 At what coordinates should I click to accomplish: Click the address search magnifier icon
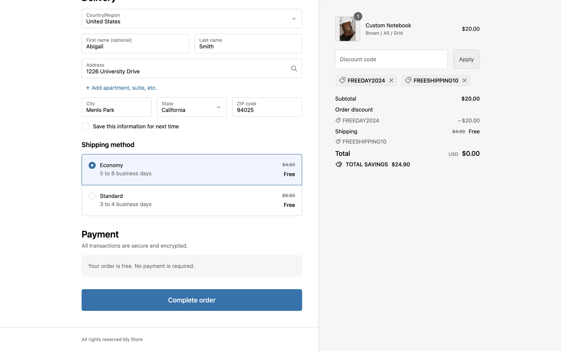click(x=294, y=68)
